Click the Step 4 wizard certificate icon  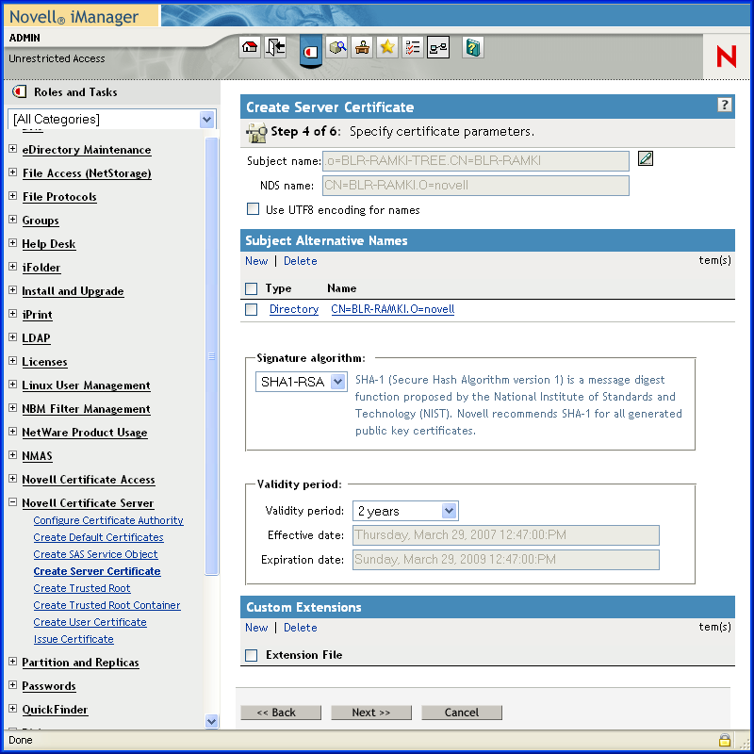[x=256, y=133]
